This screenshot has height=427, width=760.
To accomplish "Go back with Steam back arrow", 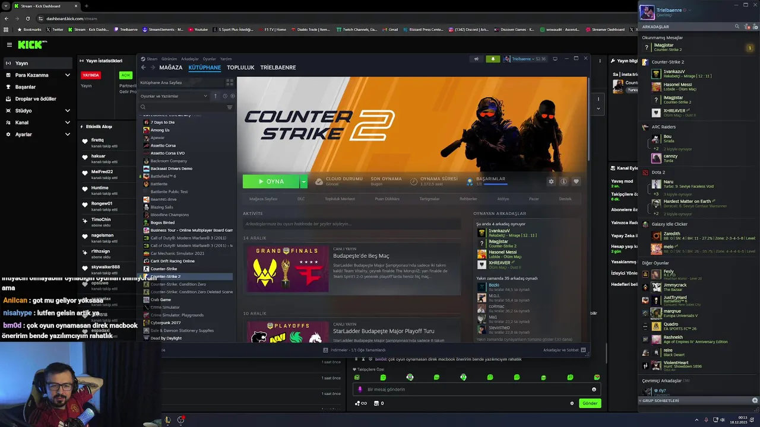I will pos(143,68).
